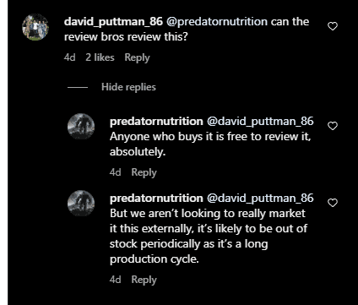Like david_puttman_86's comment with heart icon
This screenshot has width=358, height=305.
click(x=333, y=26)
